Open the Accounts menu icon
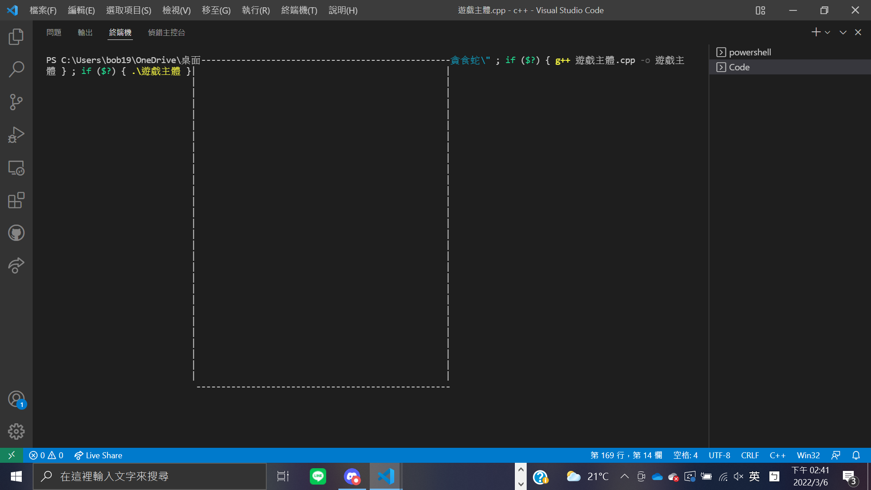The height and width of the screenshot is (490, 871). pos(16,399)
